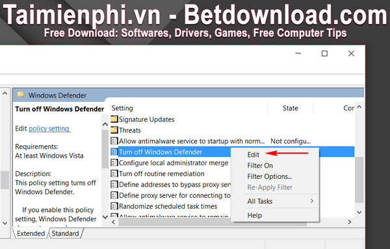The image size is (390, 249).
Task: Click Randomize scheduled task times icon
Action: point(114,206)
